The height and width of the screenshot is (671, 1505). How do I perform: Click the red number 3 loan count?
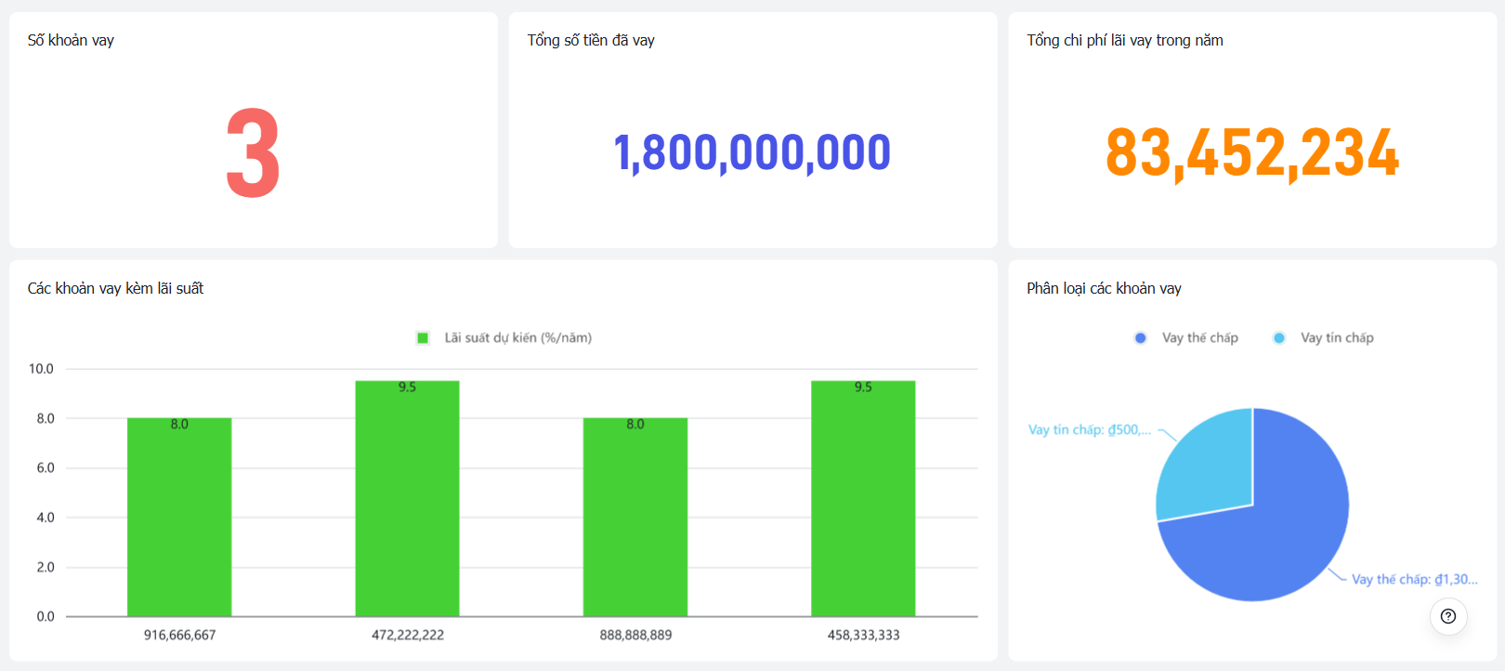point(253,152)
